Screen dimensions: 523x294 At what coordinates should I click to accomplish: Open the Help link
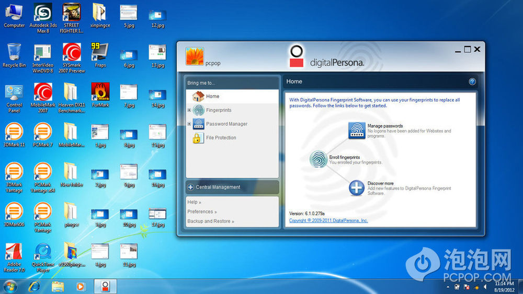(x=194, y=202)
